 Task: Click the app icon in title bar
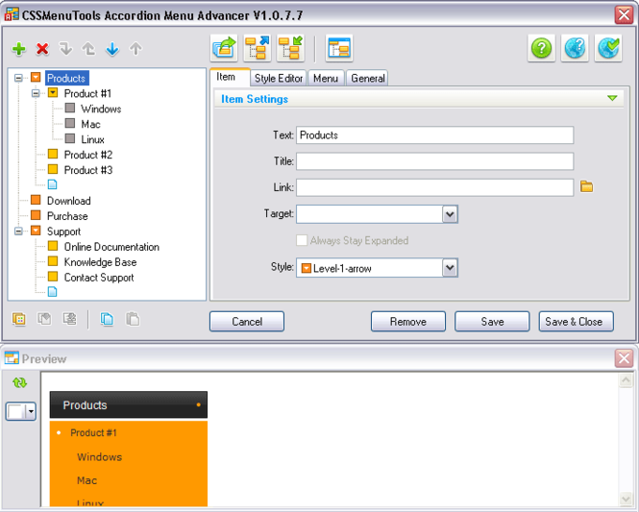coord(12,13)
